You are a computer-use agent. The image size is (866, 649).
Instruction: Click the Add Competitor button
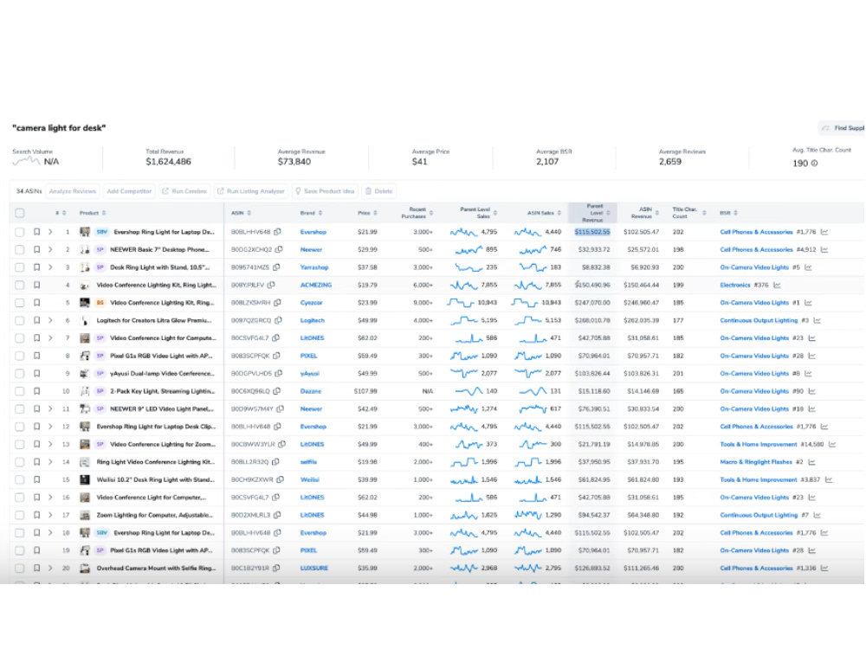point(129,191)
